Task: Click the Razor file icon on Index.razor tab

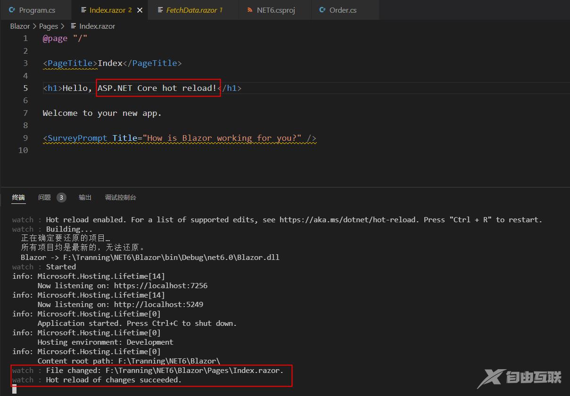Action: pyautogui.click(x=83, y=10)
